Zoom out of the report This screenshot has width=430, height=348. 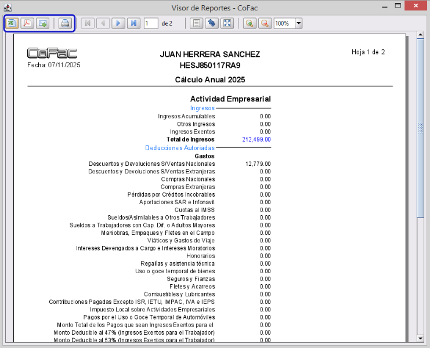[x=265, y=23]
